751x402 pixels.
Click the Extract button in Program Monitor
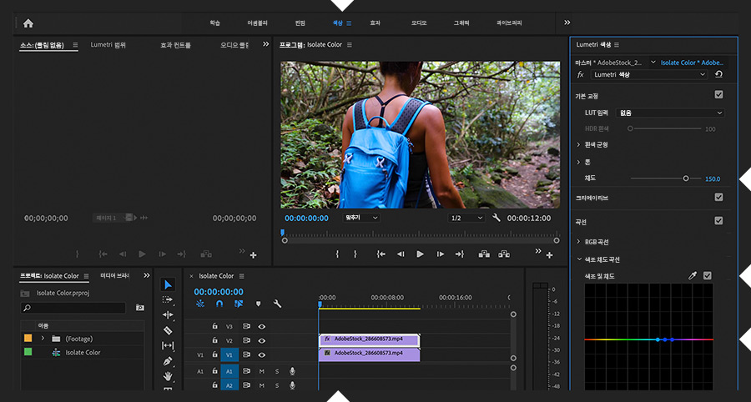(504, 254)
